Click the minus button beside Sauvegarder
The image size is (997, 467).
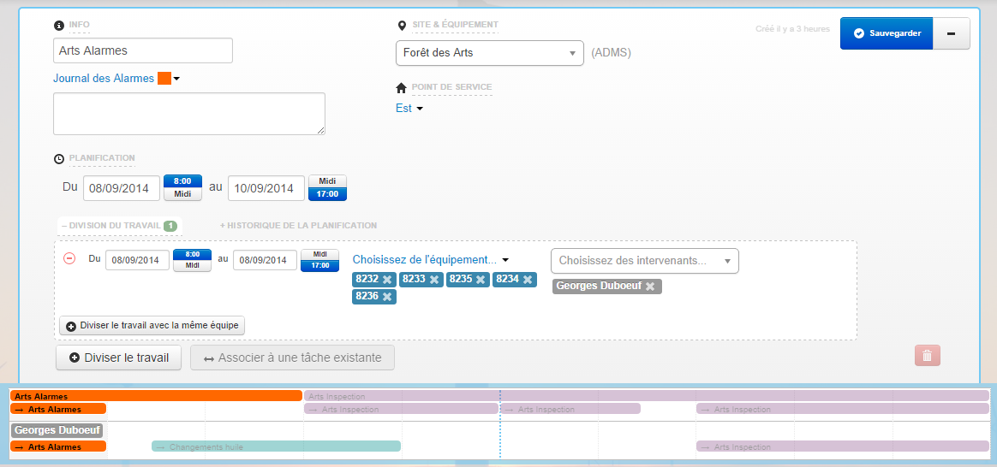pyautogui.click(x=951, y=33)
